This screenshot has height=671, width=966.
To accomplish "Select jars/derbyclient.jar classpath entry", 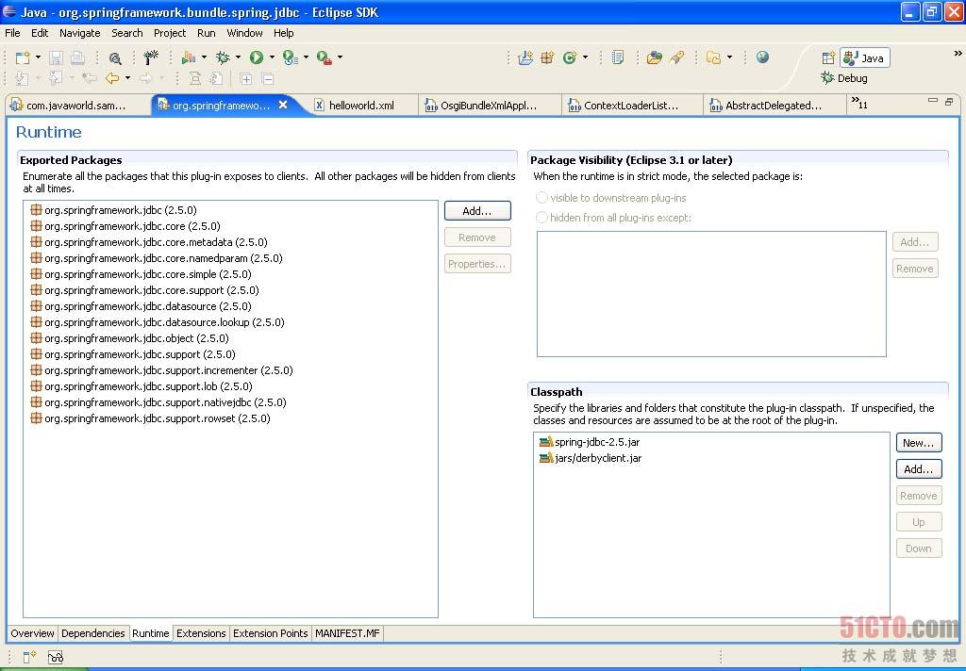I will click(591, 458).
